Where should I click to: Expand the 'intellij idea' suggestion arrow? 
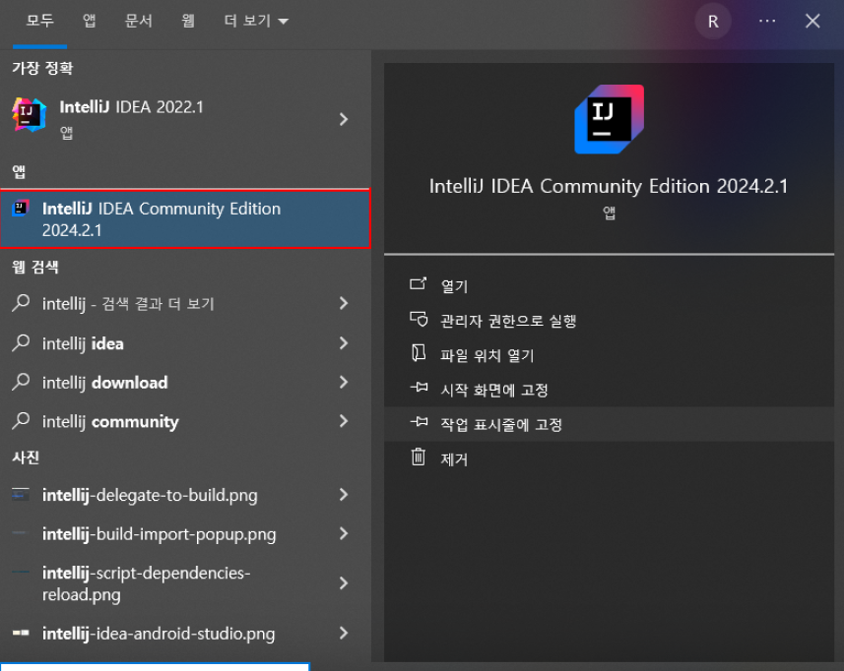tap(344, 343)
